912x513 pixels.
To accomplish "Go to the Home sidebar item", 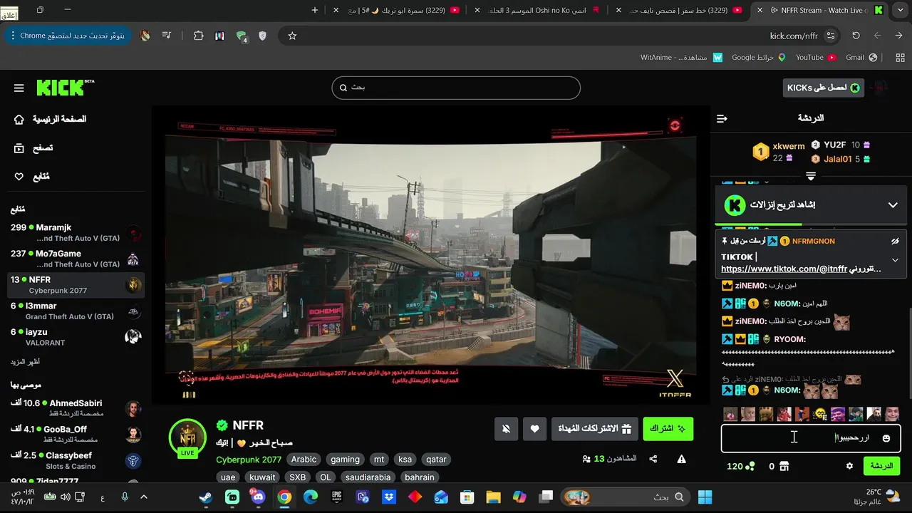I will [x=50, y=119].
